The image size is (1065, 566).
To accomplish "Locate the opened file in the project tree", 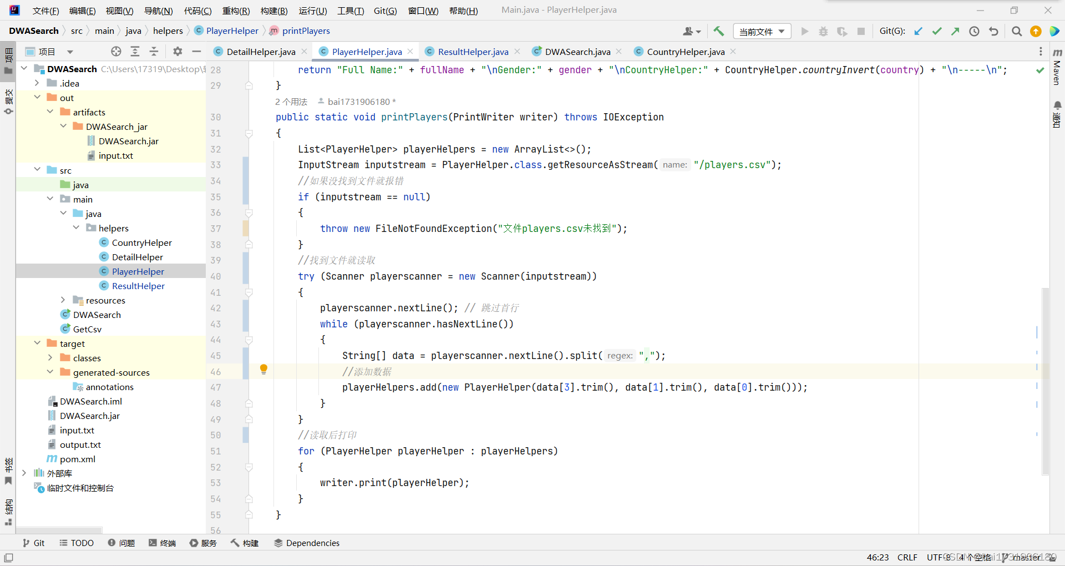I will [x=116, y=52].
